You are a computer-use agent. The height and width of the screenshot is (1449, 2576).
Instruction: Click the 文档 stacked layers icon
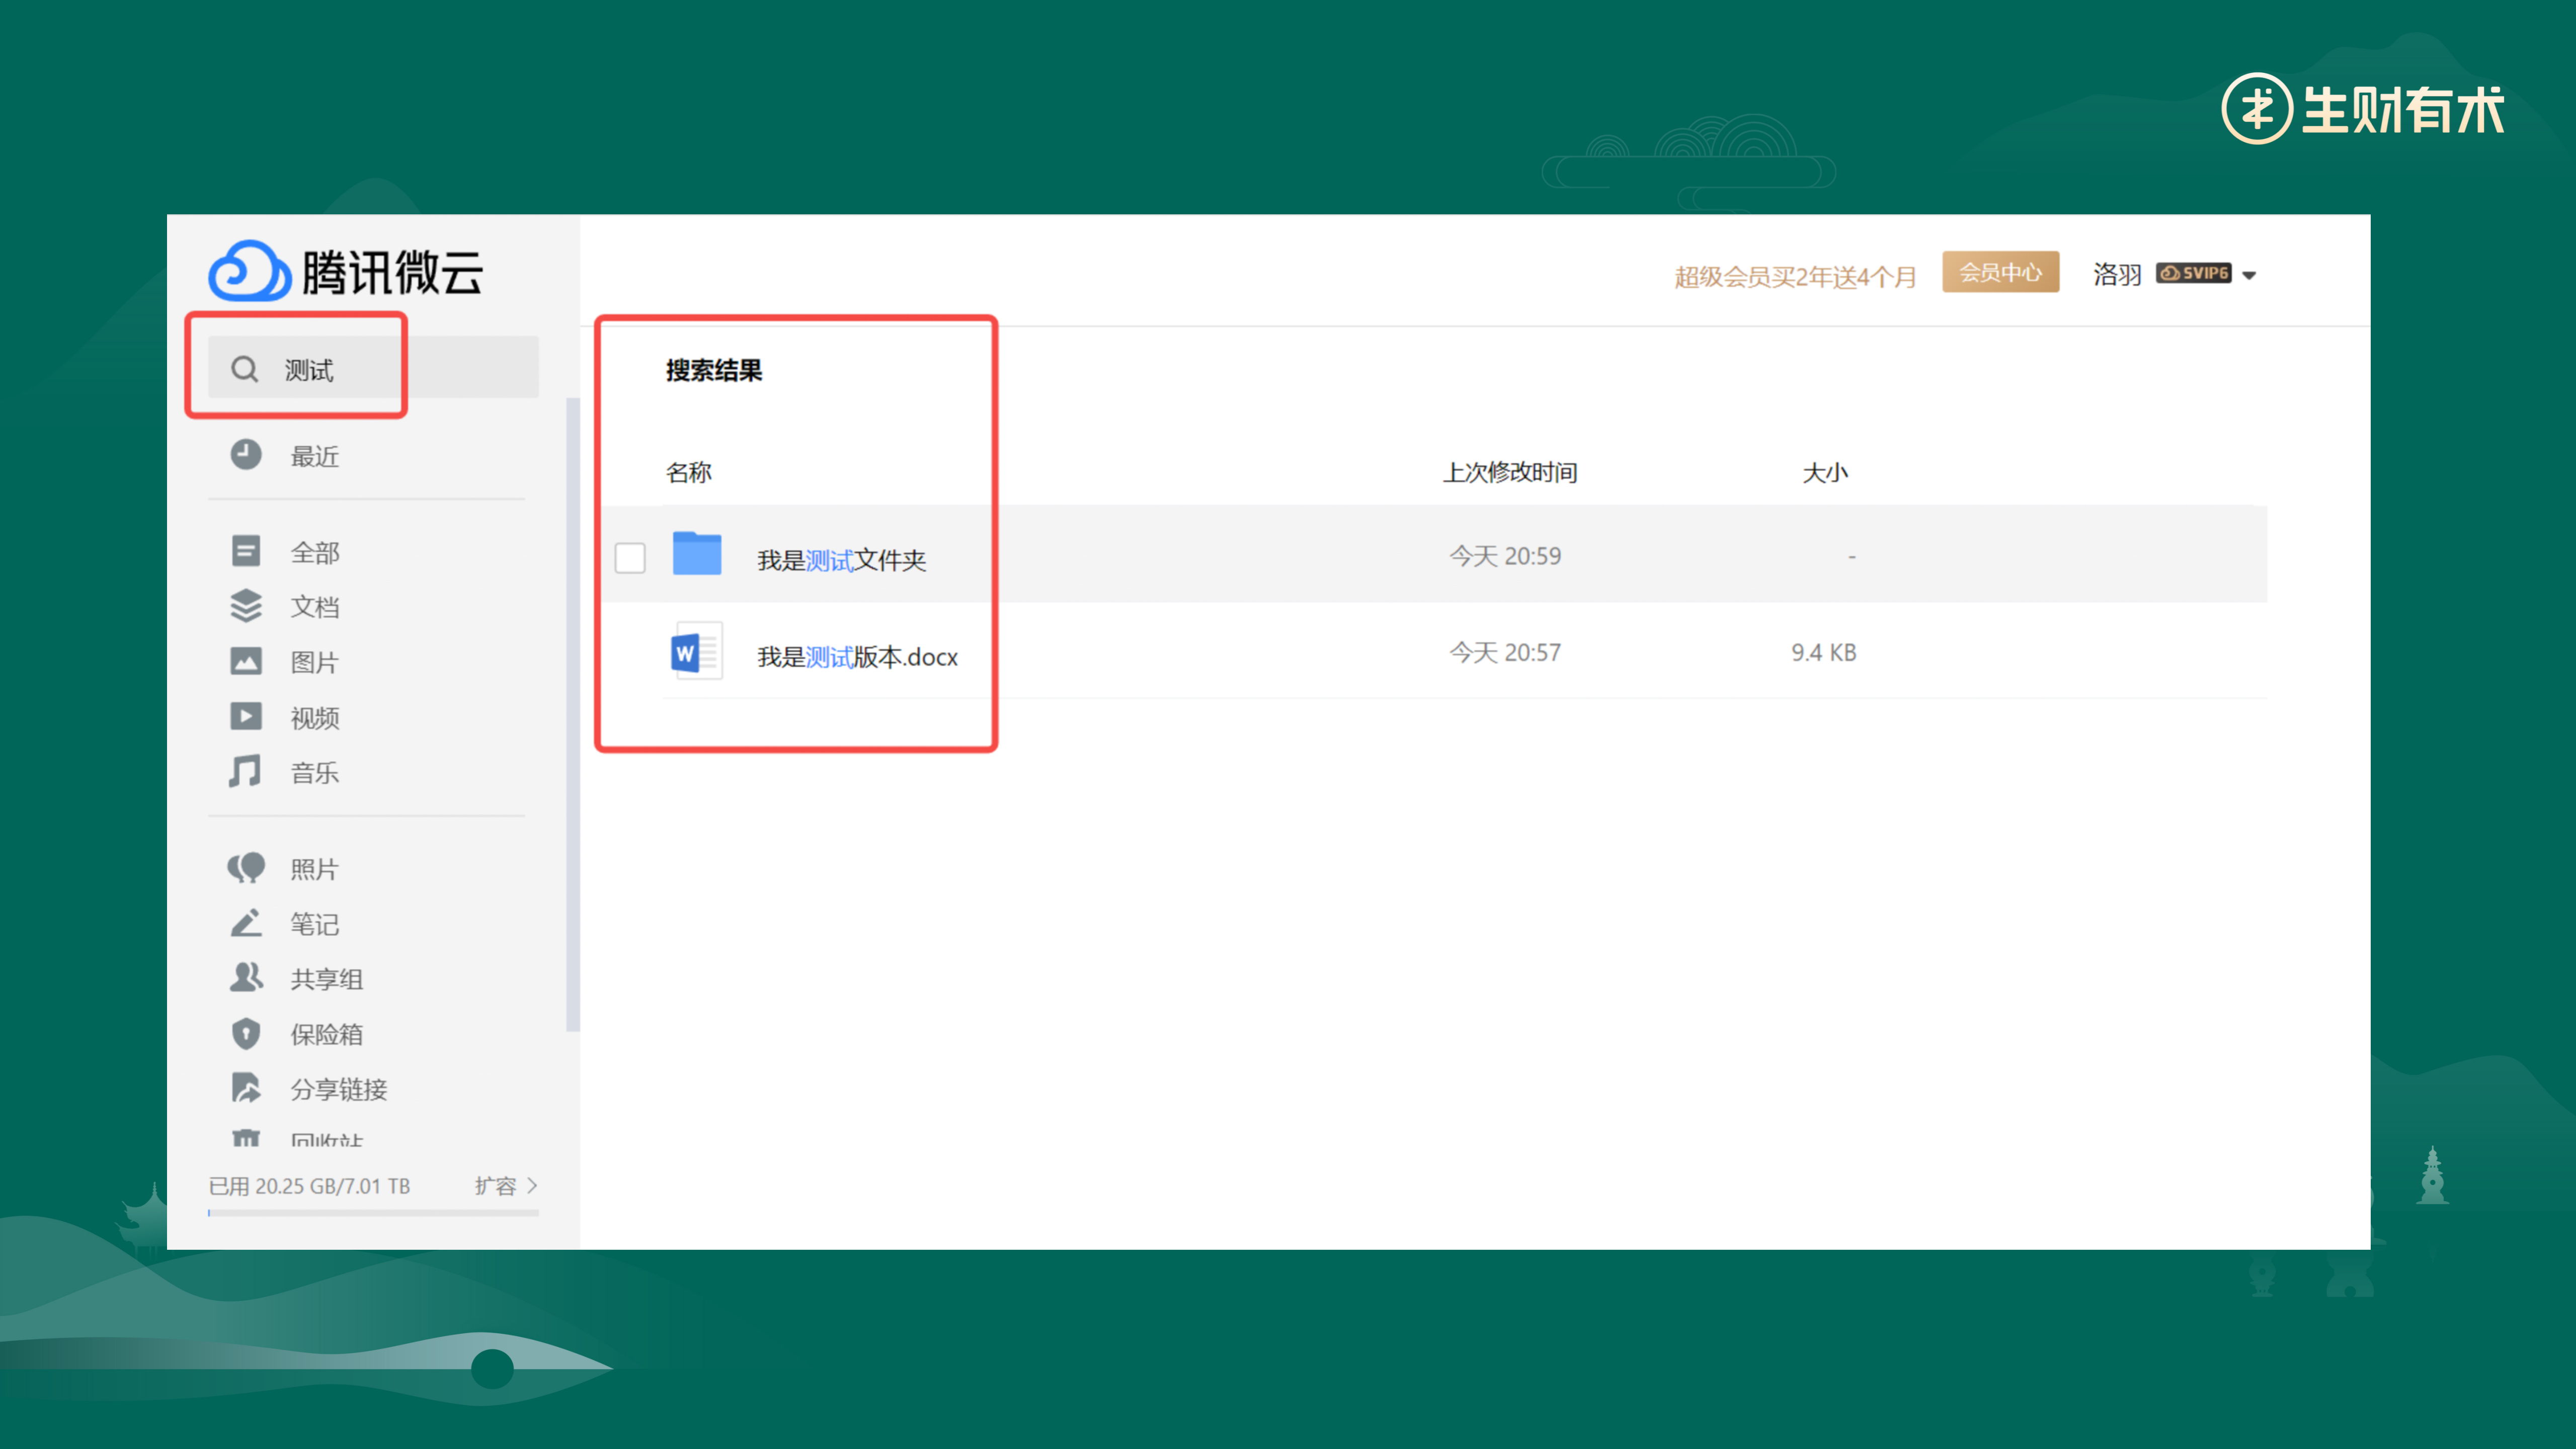point(246,606)
